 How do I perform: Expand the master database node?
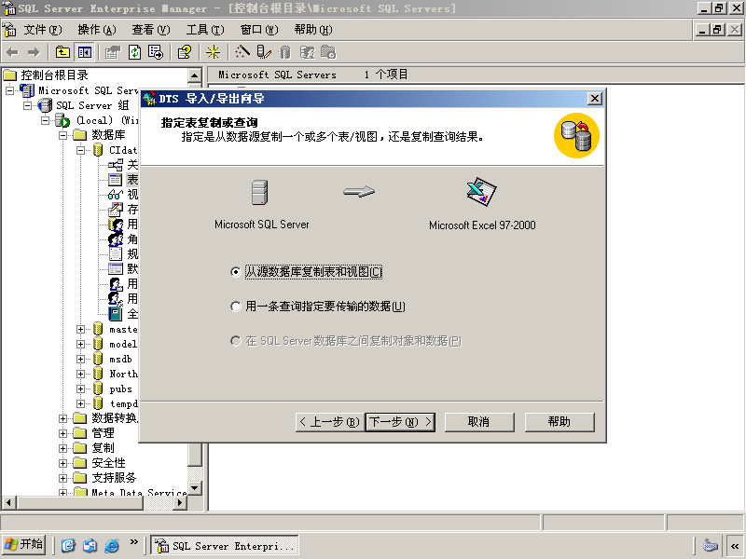tap(81, 329)
